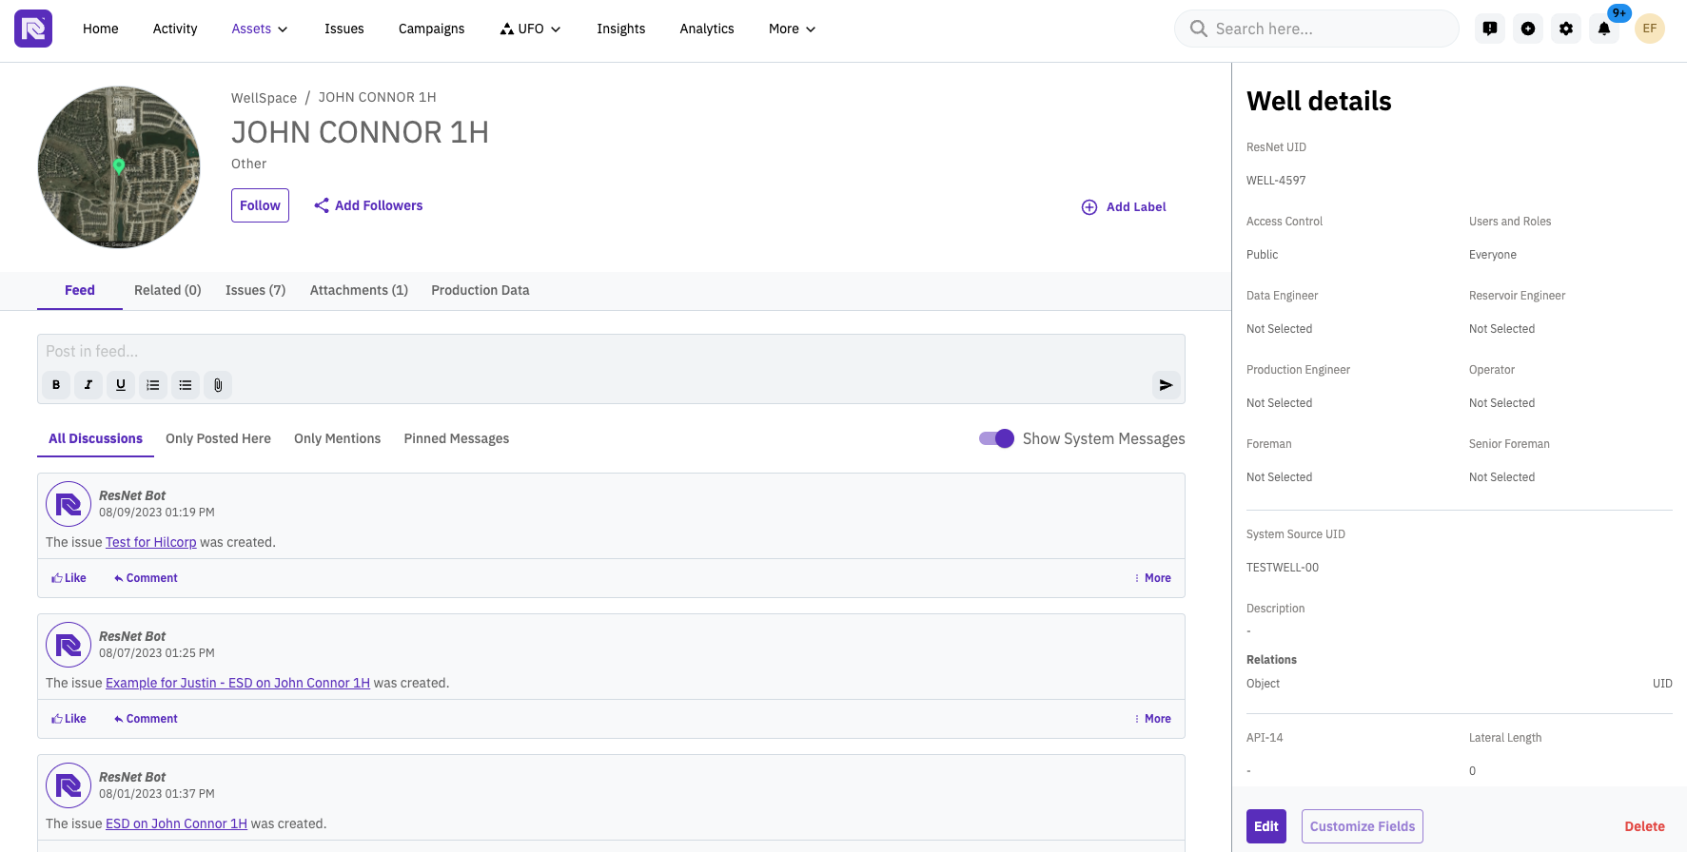1687x852 pixels.
Task: Click the create new plus icon
Action: (x=1528, y=29)
